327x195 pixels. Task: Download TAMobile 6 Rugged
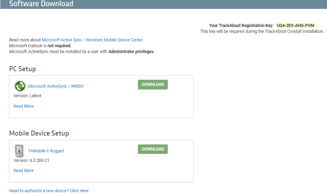[x=152, y=149]
